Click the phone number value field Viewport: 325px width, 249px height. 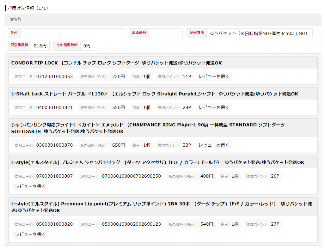166,33
